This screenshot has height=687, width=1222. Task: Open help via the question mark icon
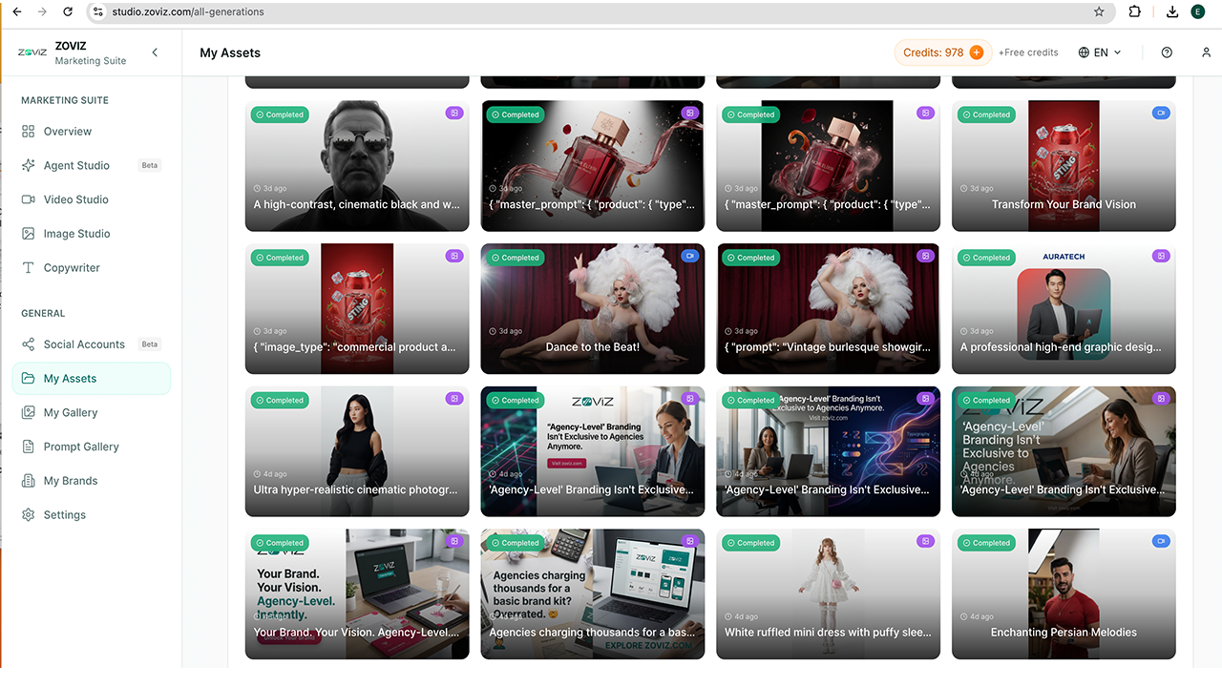1167,52
